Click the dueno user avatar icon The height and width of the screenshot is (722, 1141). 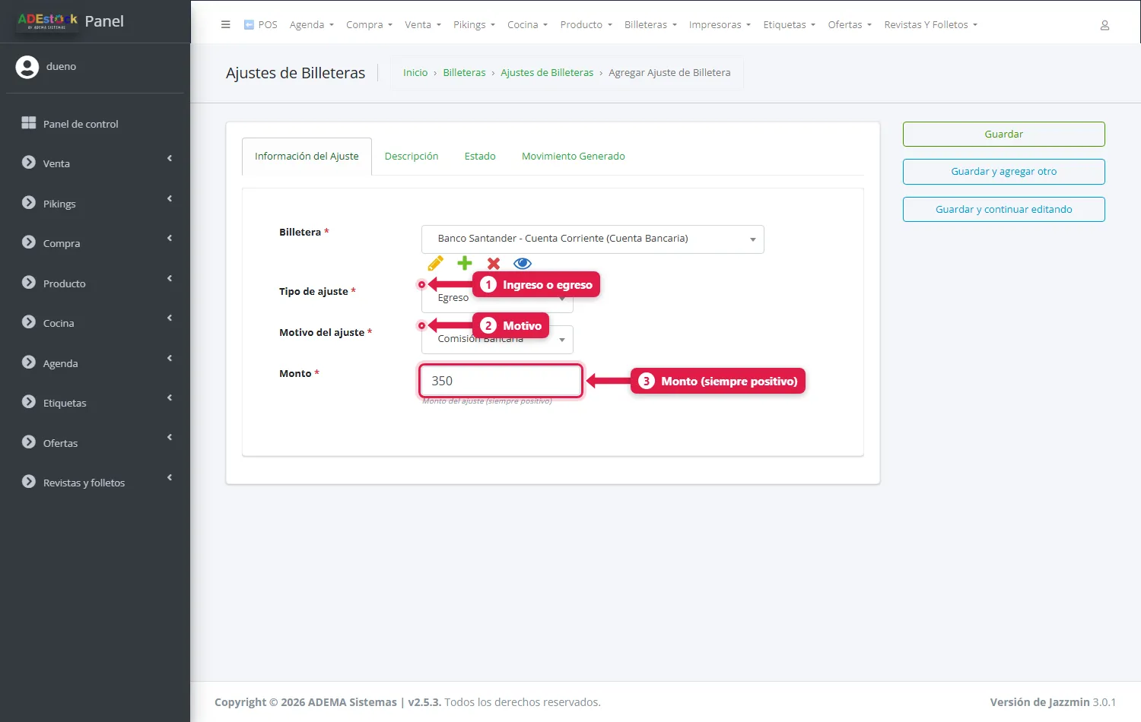point(27,67)
